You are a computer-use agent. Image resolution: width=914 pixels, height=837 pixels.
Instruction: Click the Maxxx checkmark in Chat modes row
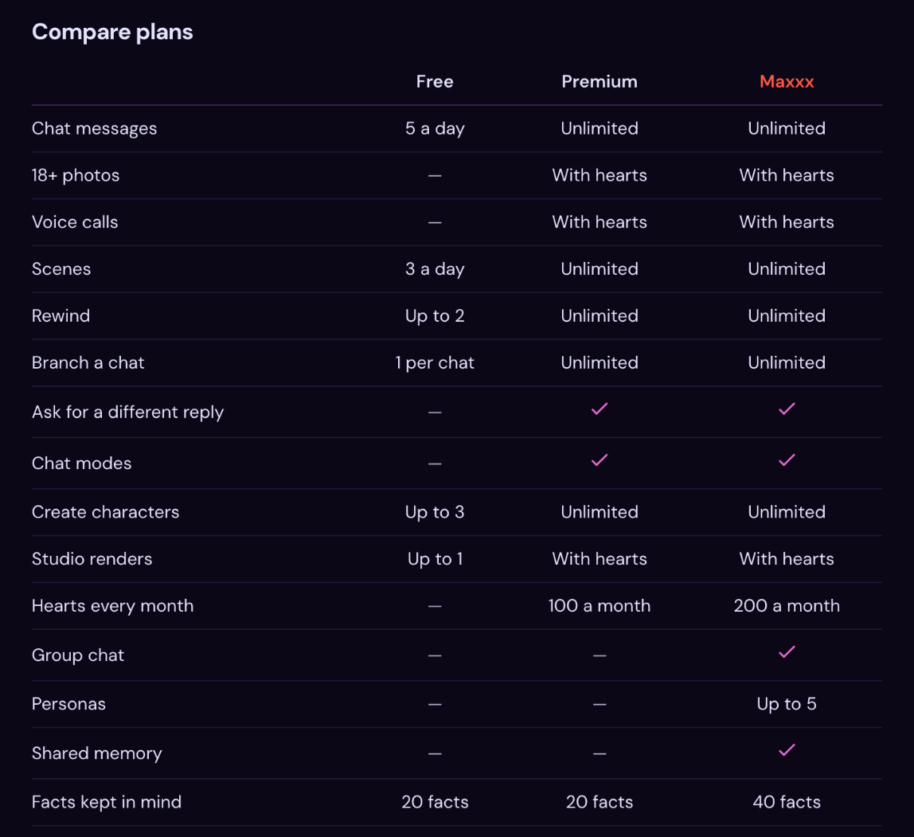tap(787, 460)
